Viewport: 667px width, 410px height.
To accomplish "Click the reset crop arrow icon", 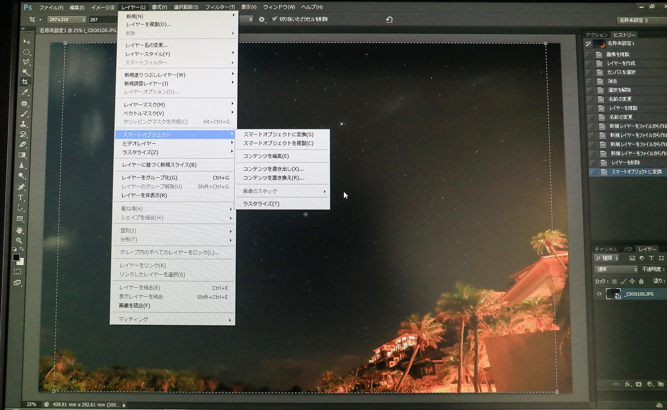I will point(389,19).
